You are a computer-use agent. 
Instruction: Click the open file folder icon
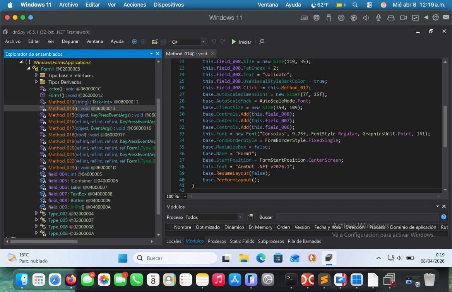(x=155, y=42)
